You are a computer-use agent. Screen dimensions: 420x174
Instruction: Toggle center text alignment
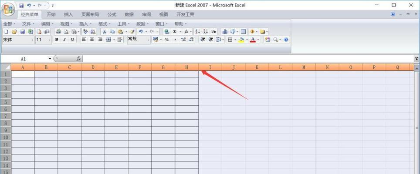point(92,40)
